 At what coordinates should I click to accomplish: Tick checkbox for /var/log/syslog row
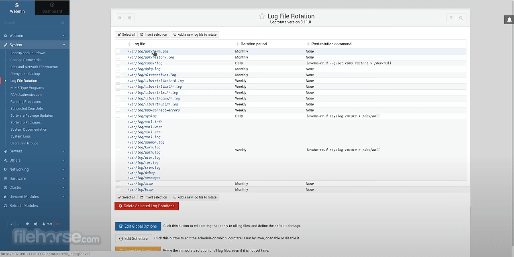118,116
